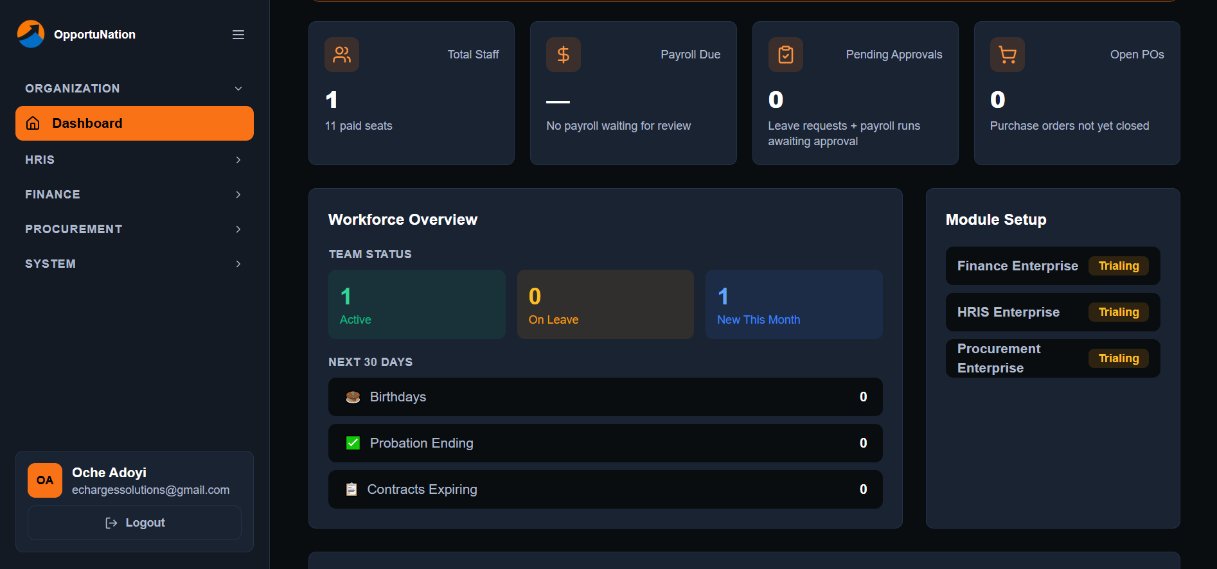The image size is (1217, 569).
Task: Click the HRIS Enterprise Trialing badge
Action: tap(1119, 312)
